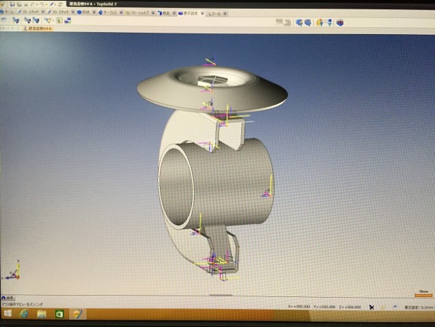Click the blue pin icon in right toolbar
Image resolution: width=435 pixels, height=327 pixels.
[329, 22]
